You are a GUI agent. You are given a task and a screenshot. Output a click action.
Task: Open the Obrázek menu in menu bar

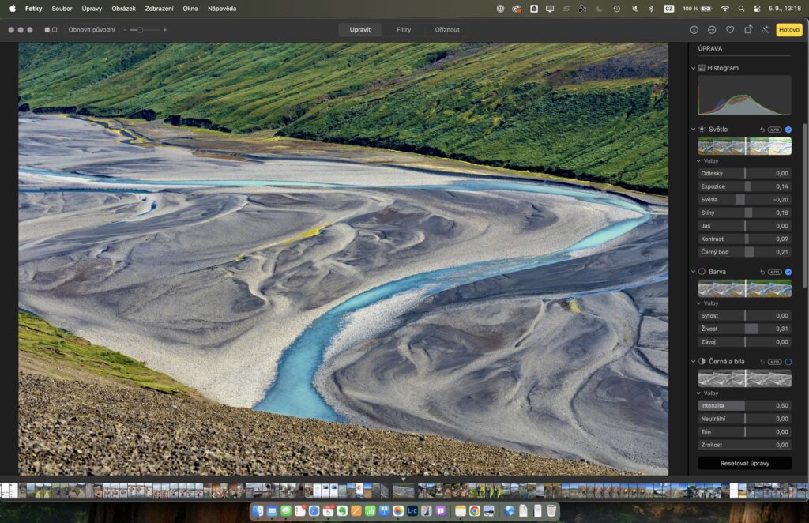coord(123,8)
